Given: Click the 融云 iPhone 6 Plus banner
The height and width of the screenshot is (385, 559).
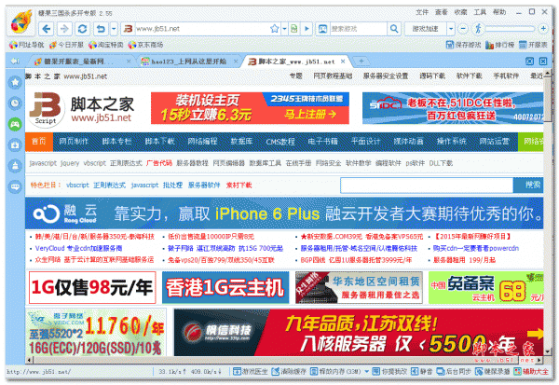Looking at the screenshot, I should (284, 213).
